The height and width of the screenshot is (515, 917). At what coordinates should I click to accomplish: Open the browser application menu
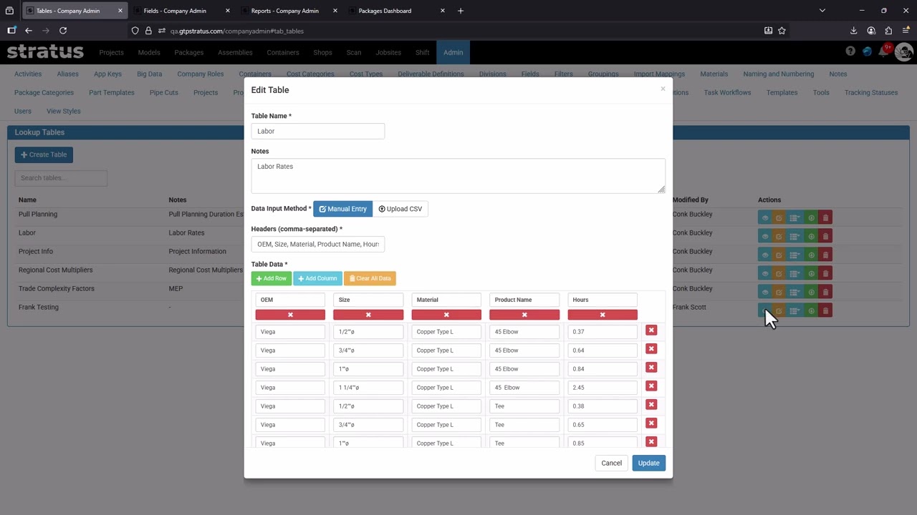click(x=906, y=31)
